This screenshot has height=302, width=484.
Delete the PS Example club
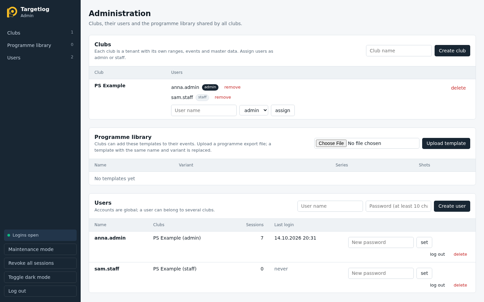pyautogui.click(x=458, y=88)
